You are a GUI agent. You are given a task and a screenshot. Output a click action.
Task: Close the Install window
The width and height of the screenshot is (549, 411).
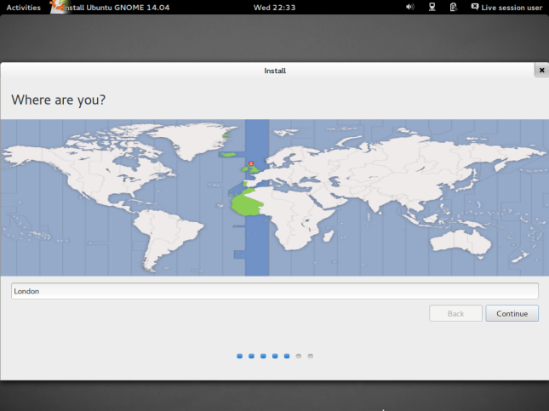click(x=541, y=70)
